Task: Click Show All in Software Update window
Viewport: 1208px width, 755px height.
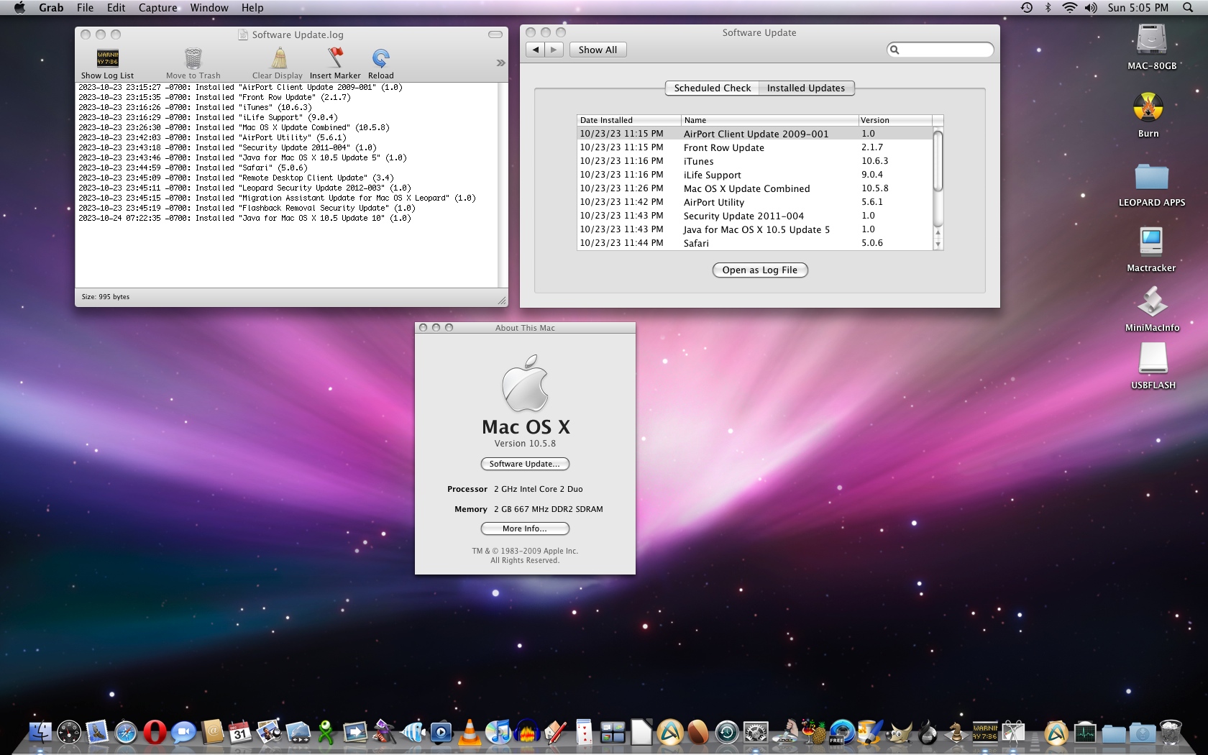Action: tap(598, 50)
